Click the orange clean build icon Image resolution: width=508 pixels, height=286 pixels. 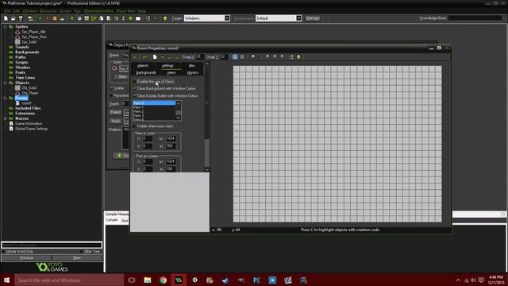55,18
